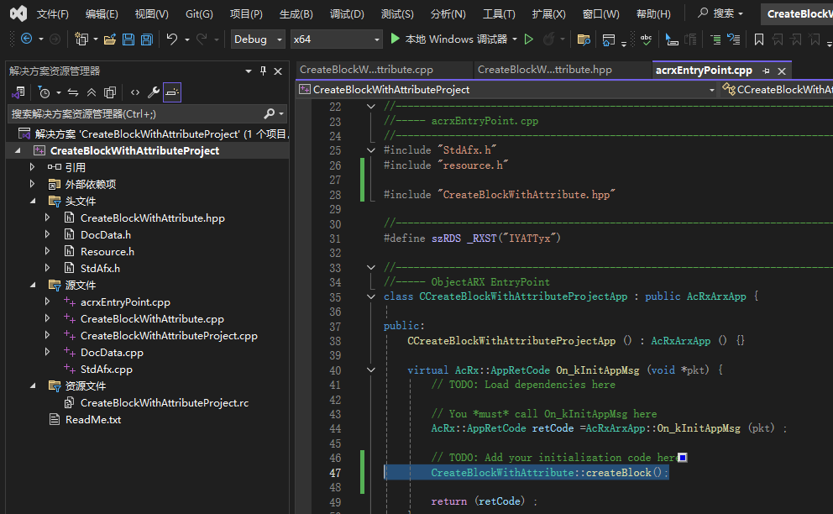
Task: Open the 调试(D) menu
Action: point(347,13)
